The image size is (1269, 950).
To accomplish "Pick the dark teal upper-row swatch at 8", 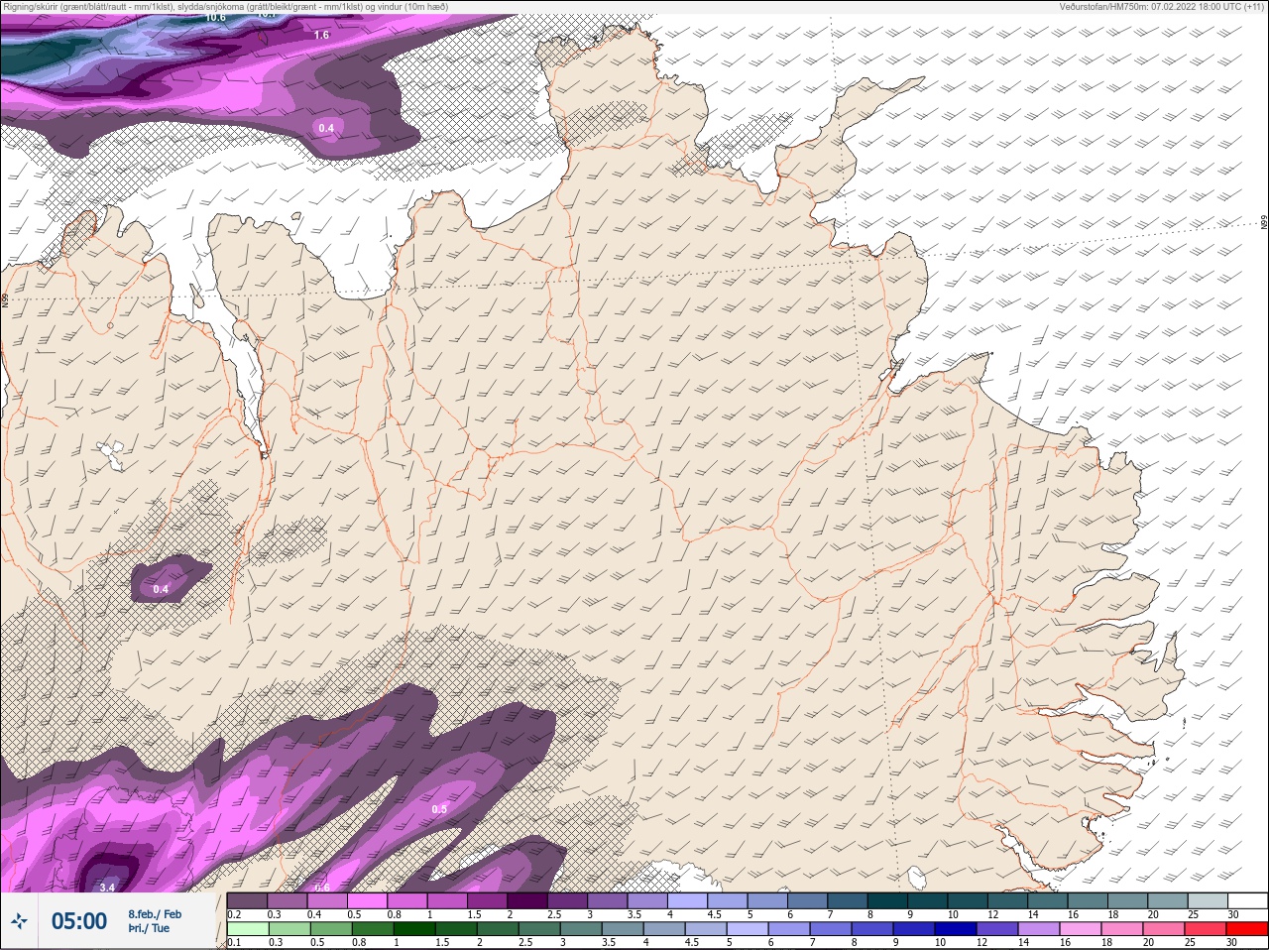I will click(889, 900).
